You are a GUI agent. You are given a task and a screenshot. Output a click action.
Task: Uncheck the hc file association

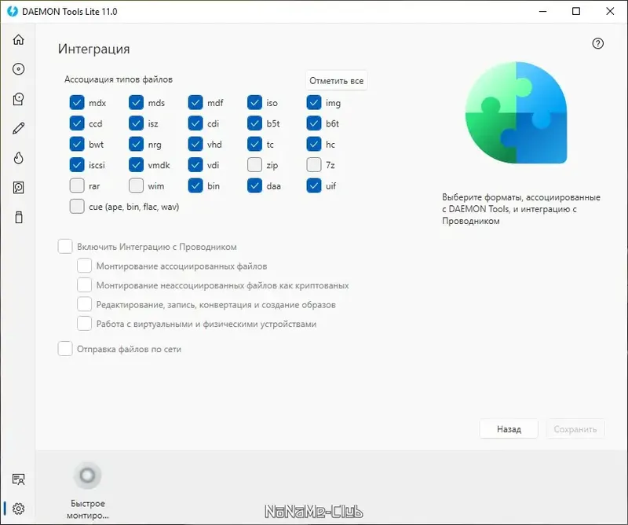tap(314, 145)
